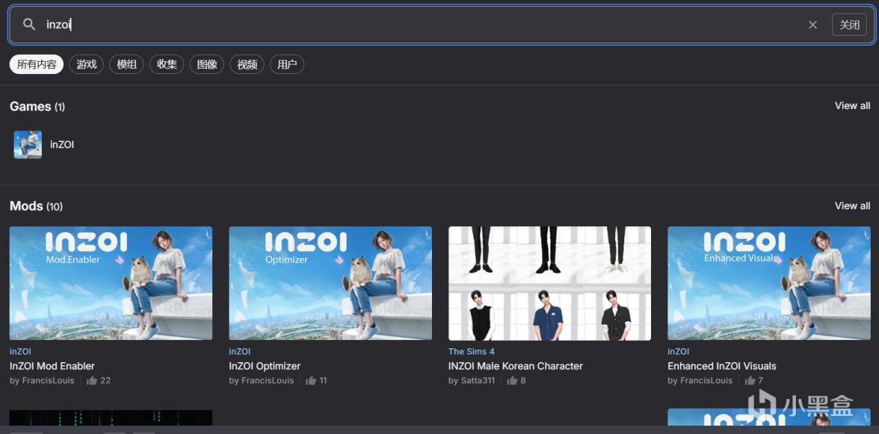879x434 pixels.
Task: Open the INZOI Male Korean Character thumbnail
Action: click(549, 283)
